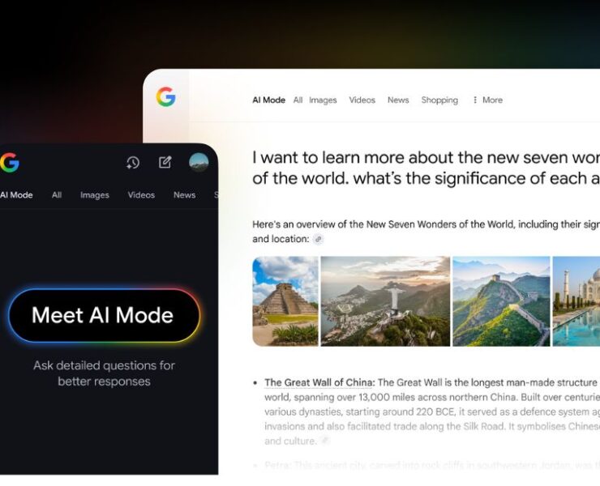
Task: Select the Google logo in the white window
Action: 165,96
